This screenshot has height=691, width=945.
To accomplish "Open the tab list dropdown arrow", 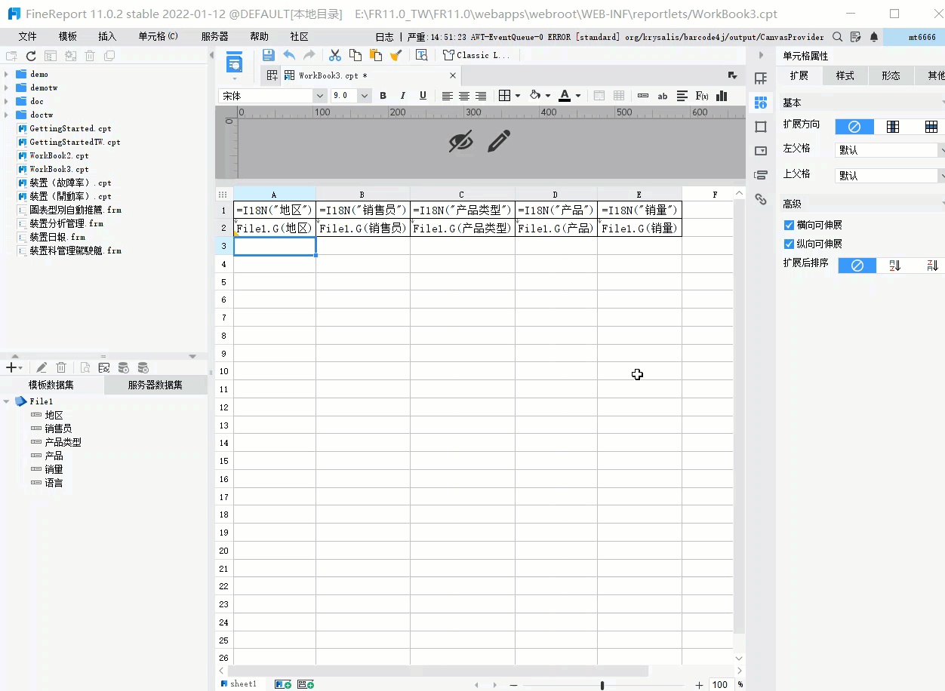I will (731, 75).
